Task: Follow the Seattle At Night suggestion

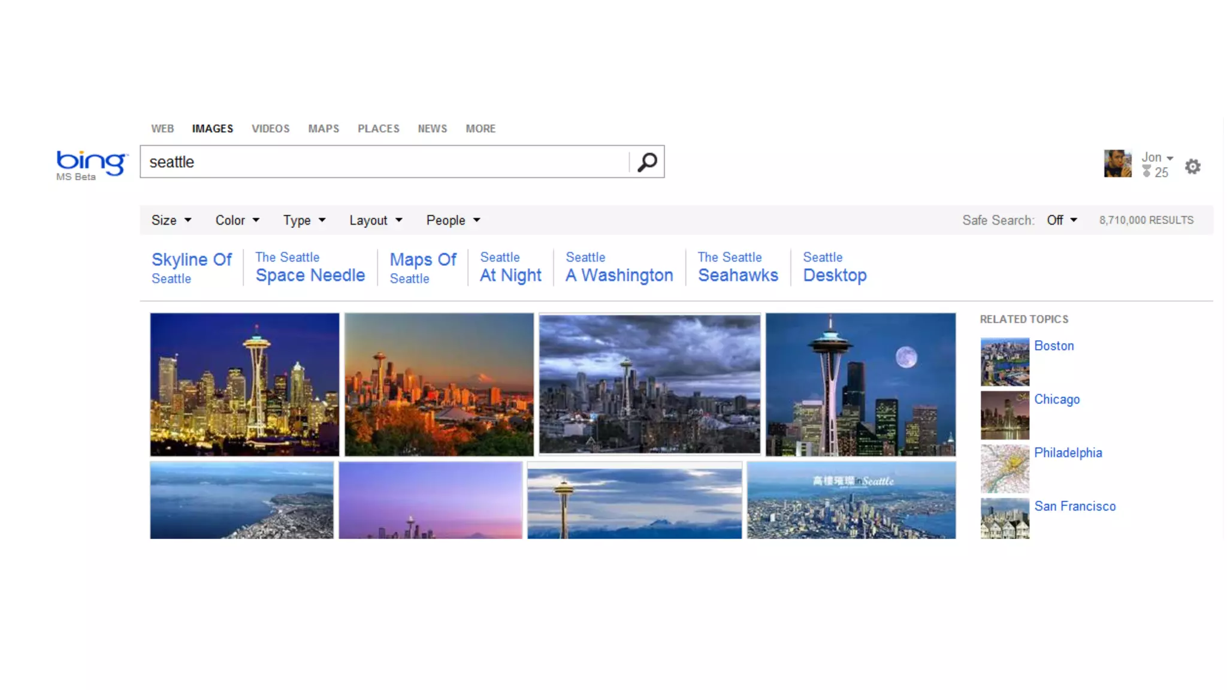Action: 510,267
